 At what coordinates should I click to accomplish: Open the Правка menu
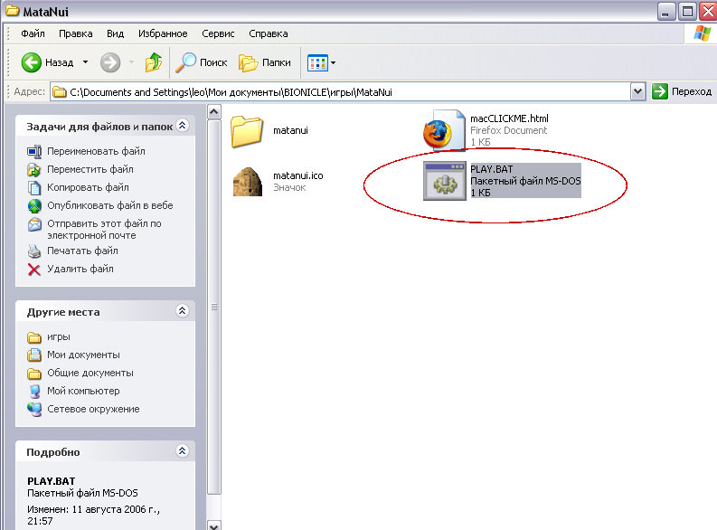75,33
